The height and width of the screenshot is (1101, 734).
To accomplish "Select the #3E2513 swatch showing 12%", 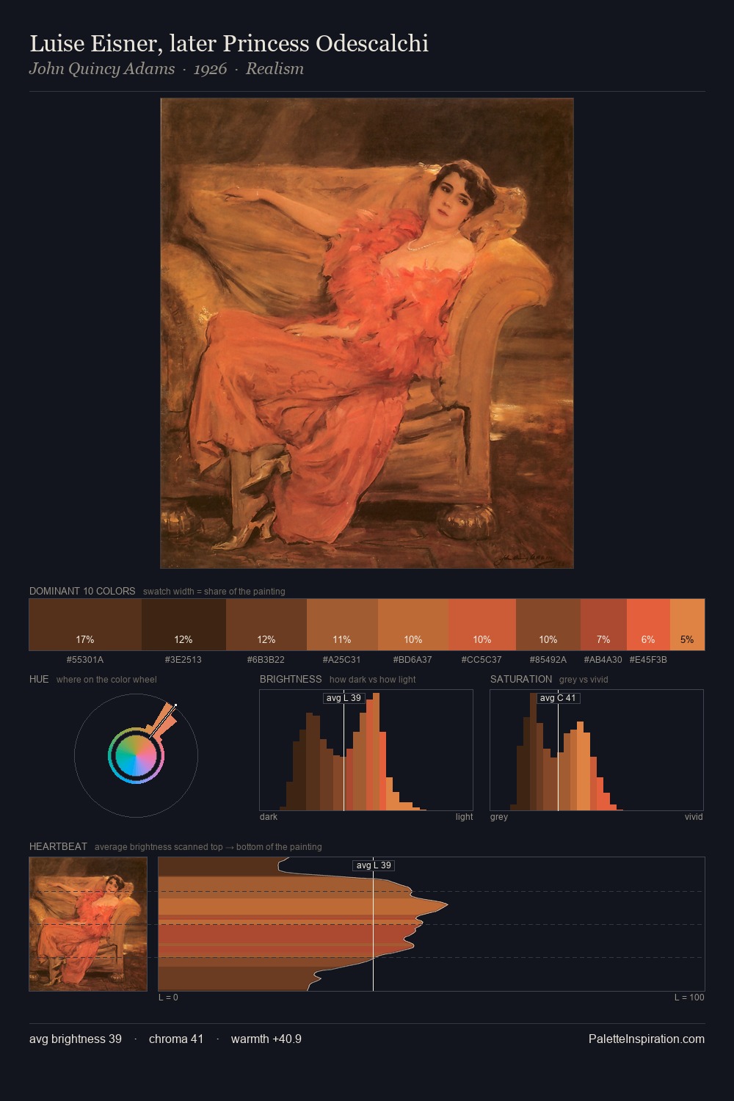I will tap(183, 625).
